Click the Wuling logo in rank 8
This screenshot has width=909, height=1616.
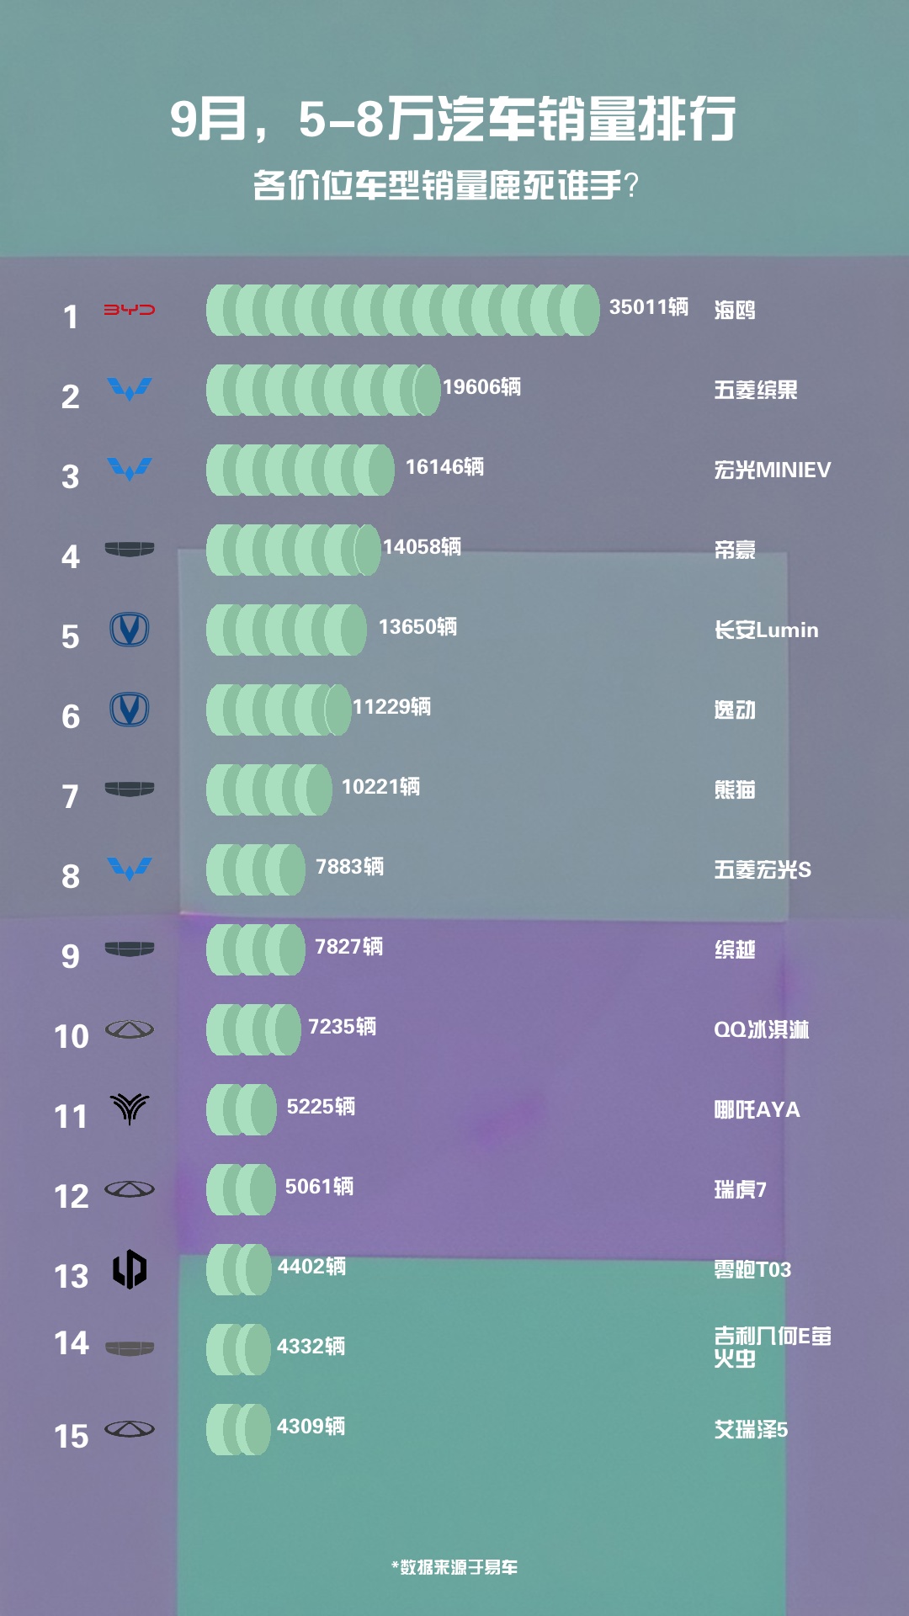pos(130,869)
